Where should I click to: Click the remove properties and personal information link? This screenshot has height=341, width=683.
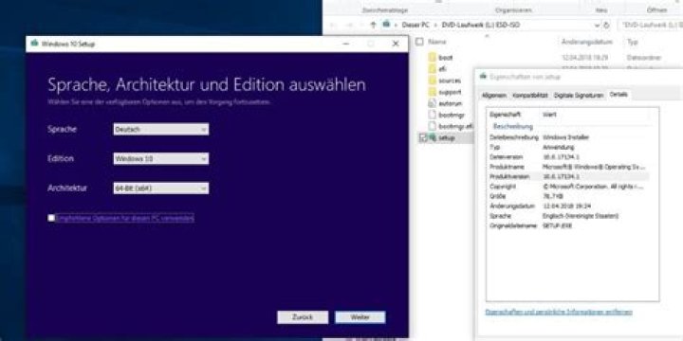pos(559,312)
